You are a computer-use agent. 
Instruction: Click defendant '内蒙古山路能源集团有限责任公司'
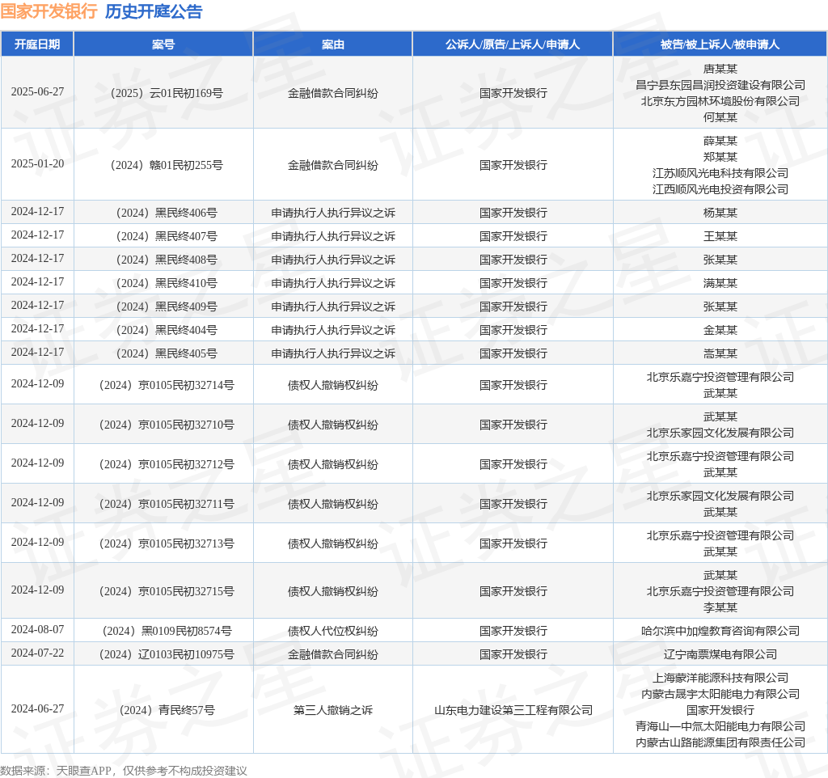pyautogui.click(x=720, y=742)
